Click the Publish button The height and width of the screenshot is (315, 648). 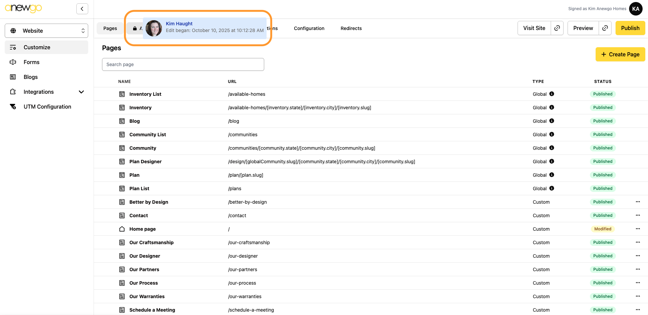[x=630, y=28]
